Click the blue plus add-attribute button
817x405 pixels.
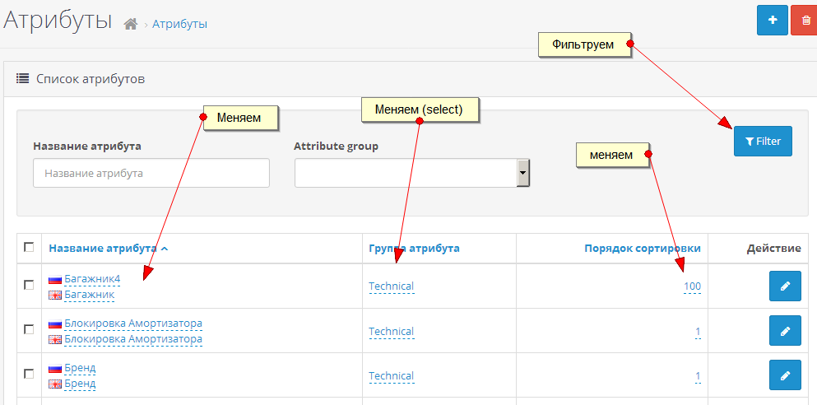tap(773, 21)
